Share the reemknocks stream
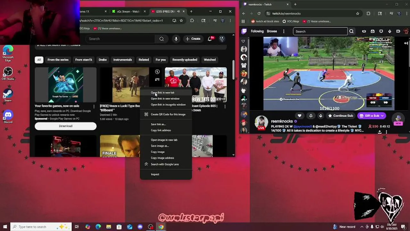 380,132
